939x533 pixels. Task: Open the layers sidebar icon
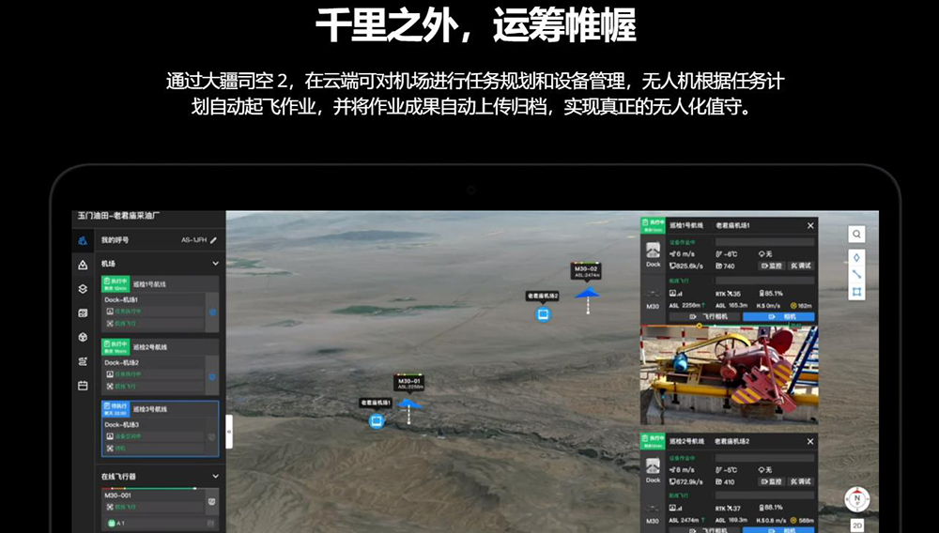tap(83, 288)
